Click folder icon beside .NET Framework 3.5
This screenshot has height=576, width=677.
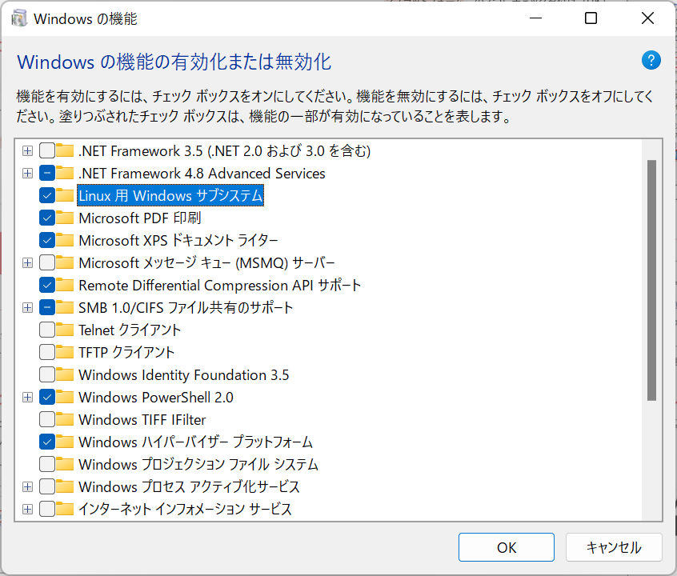(65, 150)
